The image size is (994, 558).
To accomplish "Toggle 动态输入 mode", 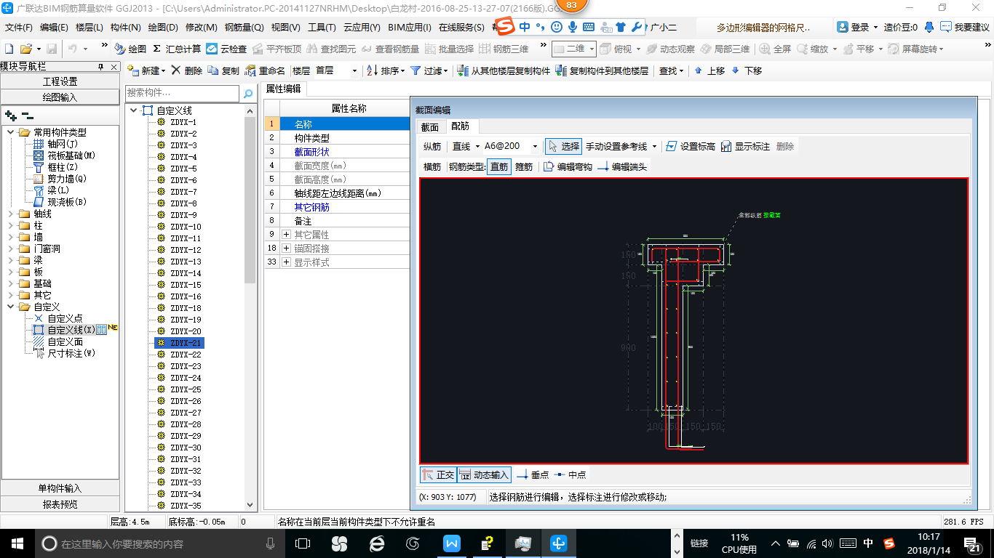I will click(485, 474).
